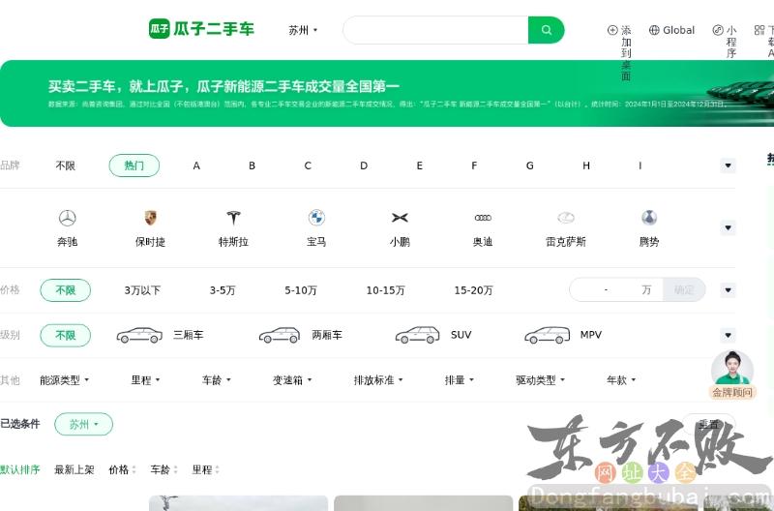Switch to brand letter C tab
774x511 pixels.
(x=308, y=165)
